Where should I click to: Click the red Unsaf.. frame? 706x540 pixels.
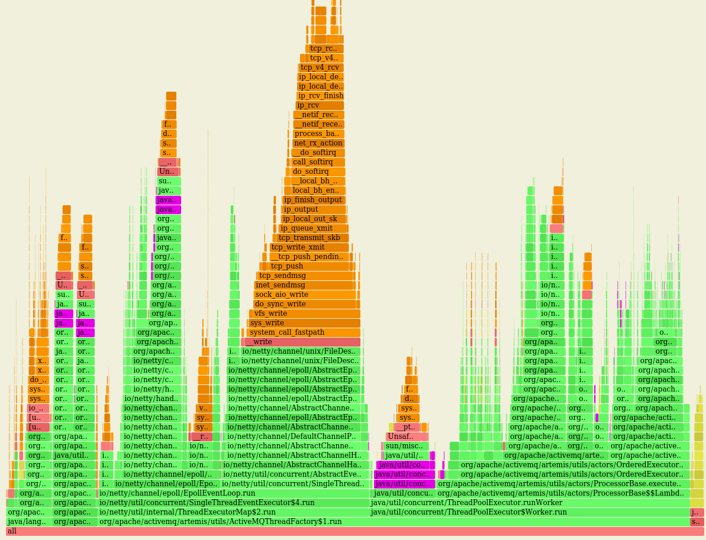407,436
